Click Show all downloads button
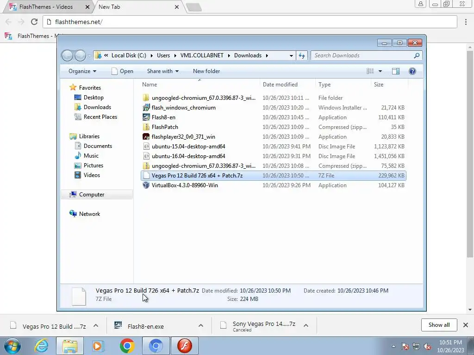The image size is (474, 355). tap(439, 325)
